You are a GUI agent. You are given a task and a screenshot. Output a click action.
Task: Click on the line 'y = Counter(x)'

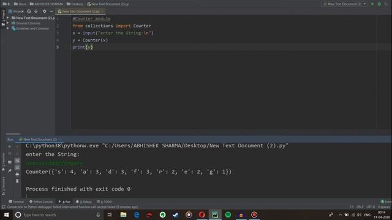pyautogui.click(x=90, y=40)
